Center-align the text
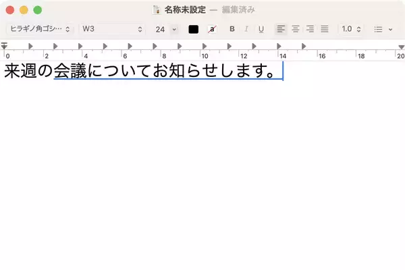Screen dimensions: 405x270 296,30
